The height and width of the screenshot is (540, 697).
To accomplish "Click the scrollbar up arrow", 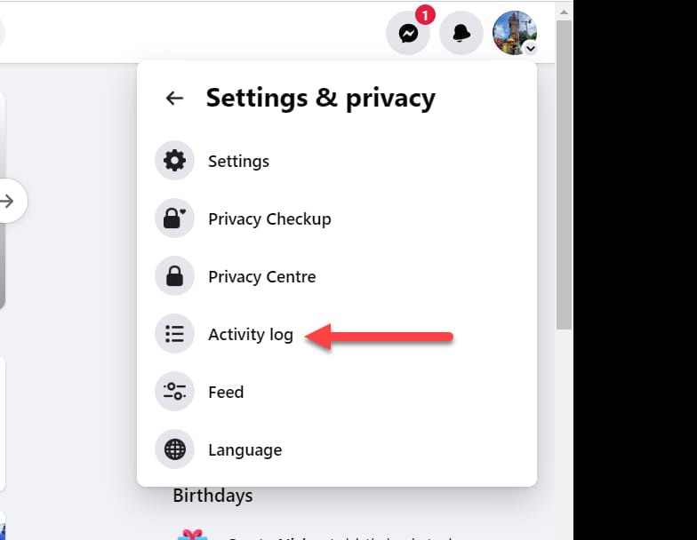I will [x=564, y=12].
